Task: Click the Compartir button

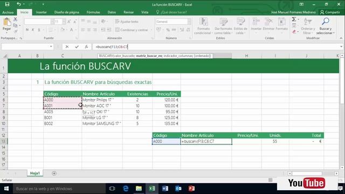Action: [x=330, y=12]
